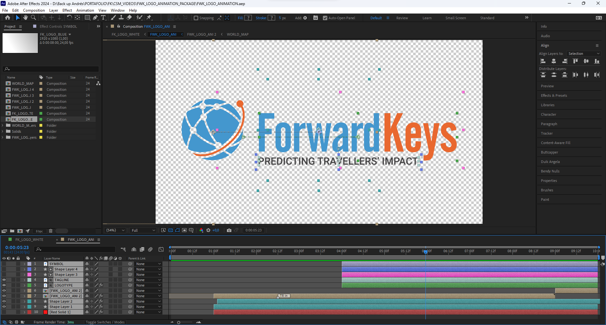Image resolution: width=606 pixels, height=325 pixels.
Task: Enable frame blending for timeline
Action: tap(142, 249)
